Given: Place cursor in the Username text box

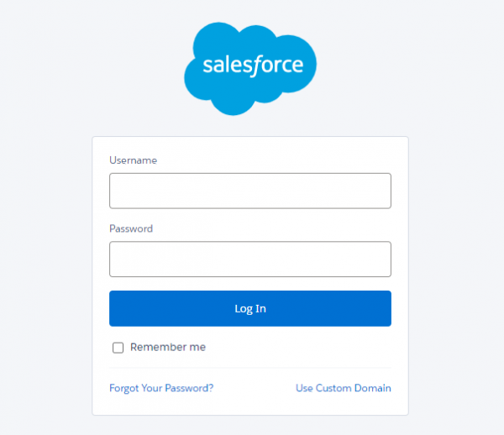Looking at the screenshot, I should point(249,191).
